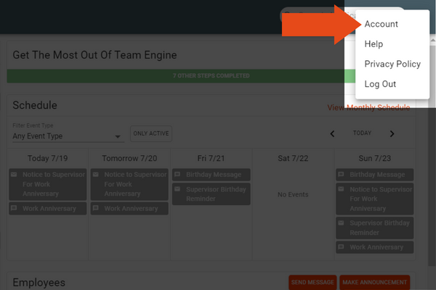This screenshot has width=436, height=290.
Task: Click the Filter Event Type label
Action: pos(33,125)
